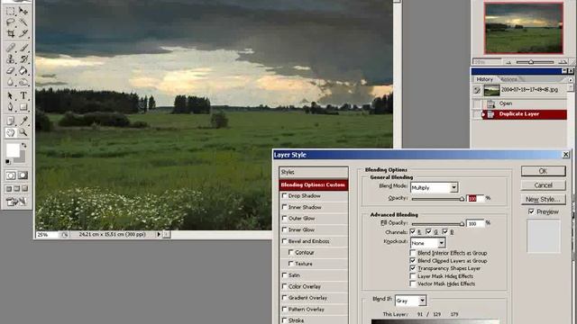The height and width of the screenshot is (324, 577).
Task: Enable the Color Overlay checkbox
Action: pos(285,286)
